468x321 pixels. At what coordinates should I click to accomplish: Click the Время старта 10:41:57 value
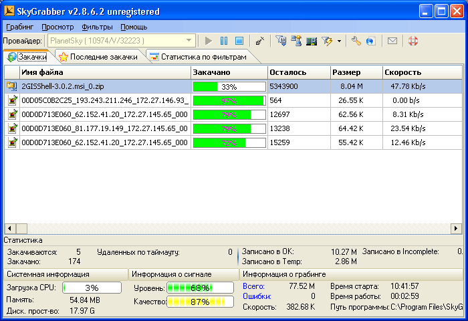tap(404, 286)
